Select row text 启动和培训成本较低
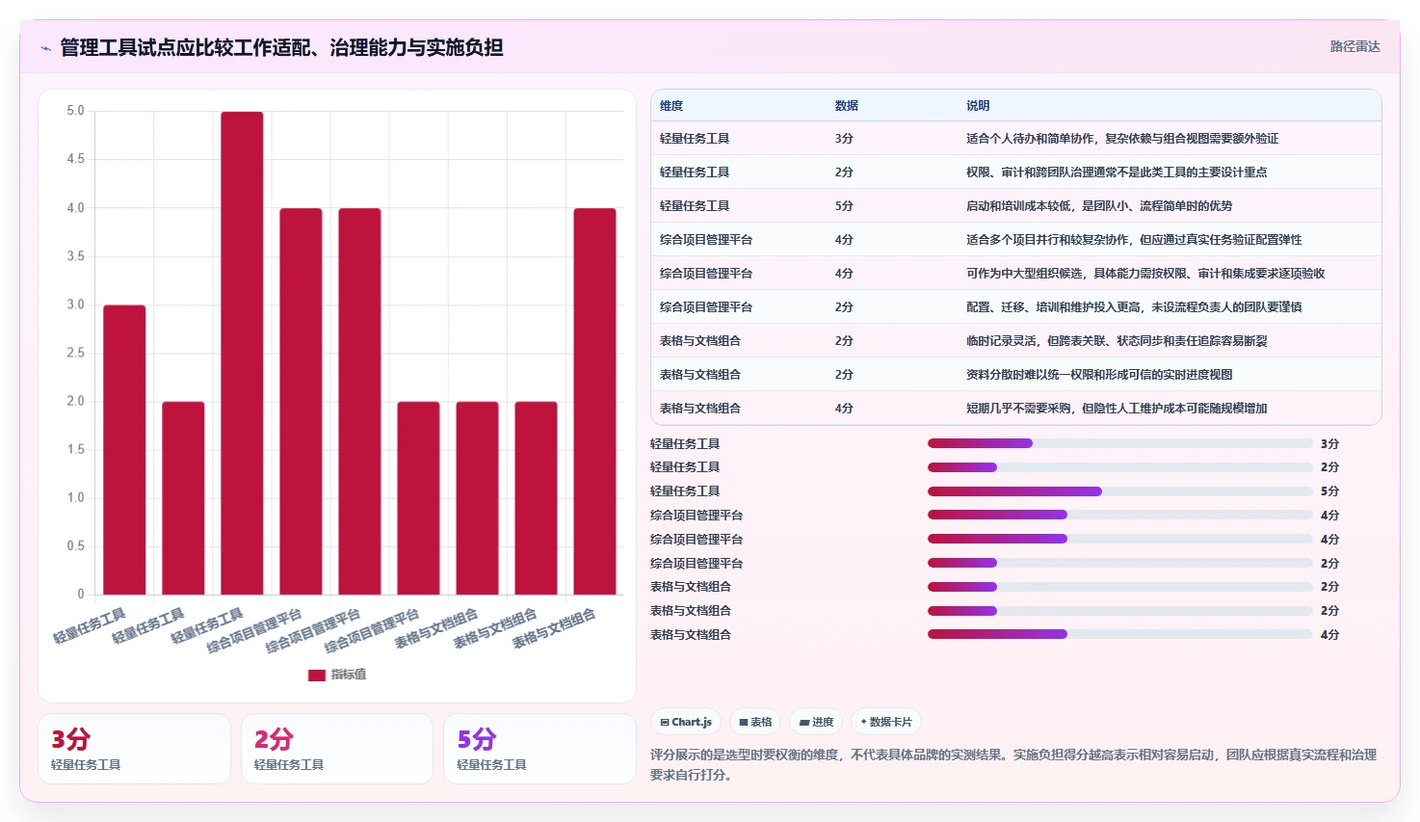Image resolution: width=1420 pixels, height=822 pixels. pos(1018,206)
